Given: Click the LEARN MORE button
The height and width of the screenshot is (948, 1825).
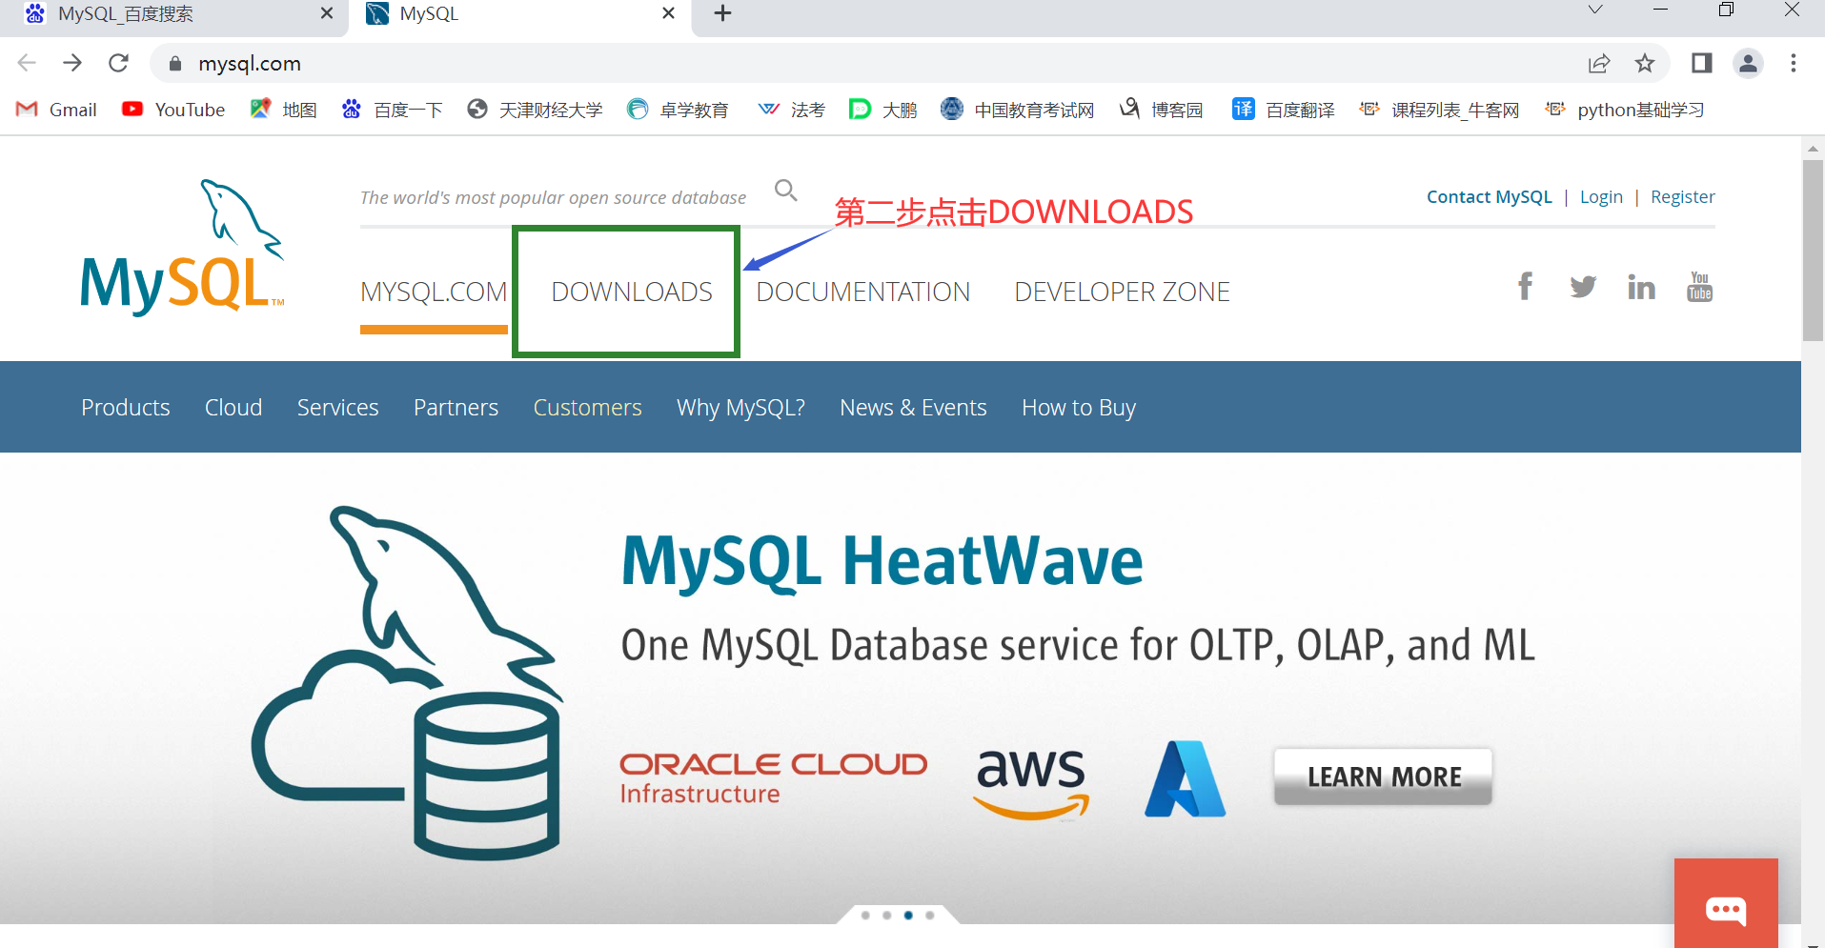Looking at the screenshot, I should (1384, 777).
